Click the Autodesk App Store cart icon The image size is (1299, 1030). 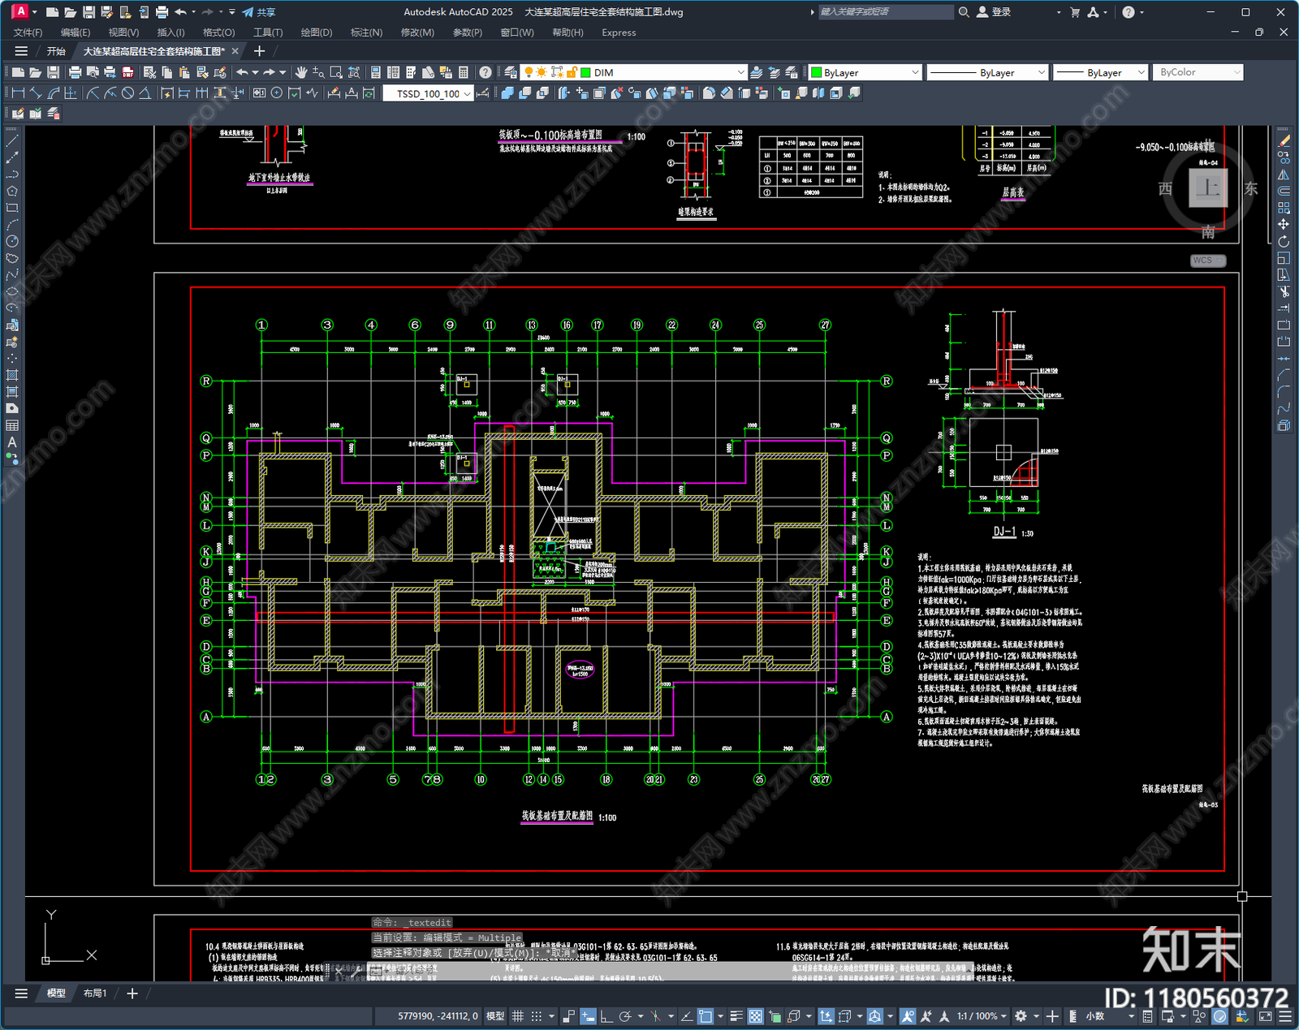(1075, 12)
